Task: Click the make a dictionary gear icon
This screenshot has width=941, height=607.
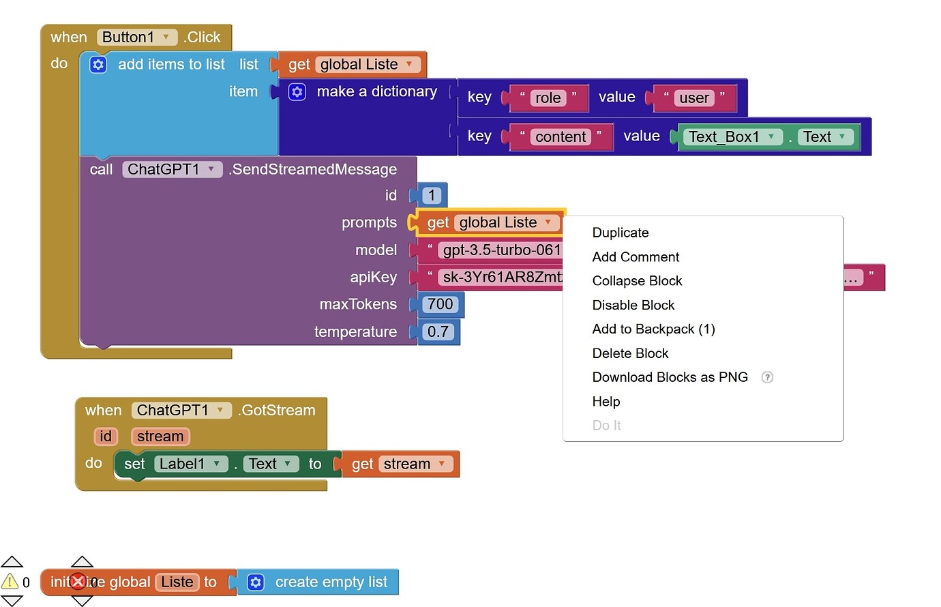Action: pyautogui.click(x=297, y=92)
